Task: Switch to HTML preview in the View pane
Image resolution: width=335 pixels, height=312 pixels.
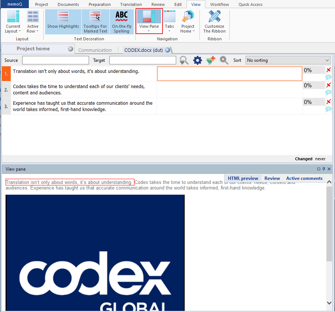Action: [243, 178]
